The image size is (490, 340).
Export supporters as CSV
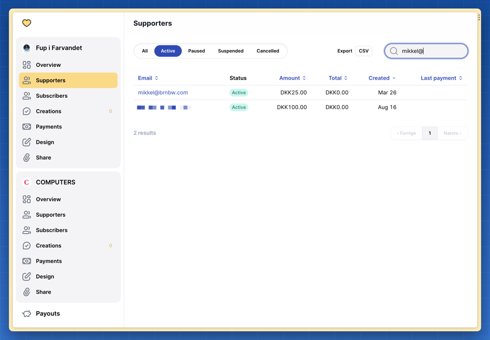click(x=364, y=51)
